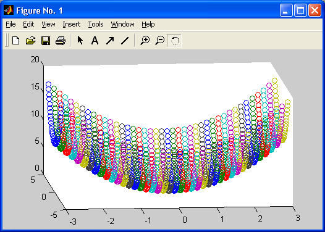Viewport: 325px width, 232px height.
Task: Open the Insert menu
Action: click(72, 24)
